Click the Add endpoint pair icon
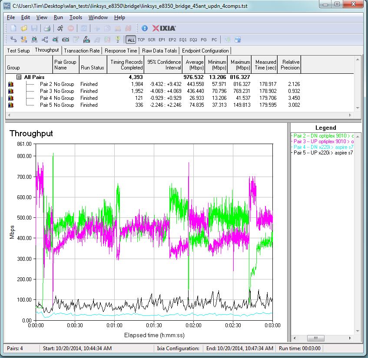The height and width of the screenshot is (358, 368). tap(13, 39)
